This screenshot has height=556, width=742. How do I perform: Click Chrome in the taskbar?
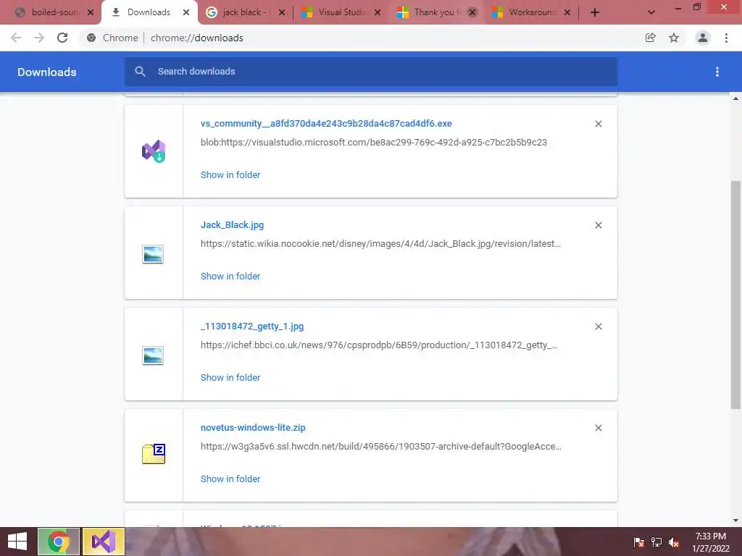pyautogui.click(x=59, y=542)
